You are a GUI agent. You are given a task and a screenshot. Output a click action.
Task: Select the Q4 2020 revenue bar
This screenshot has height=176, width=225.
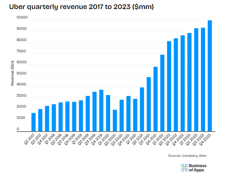pyautogui.click(x=129, y=114)
